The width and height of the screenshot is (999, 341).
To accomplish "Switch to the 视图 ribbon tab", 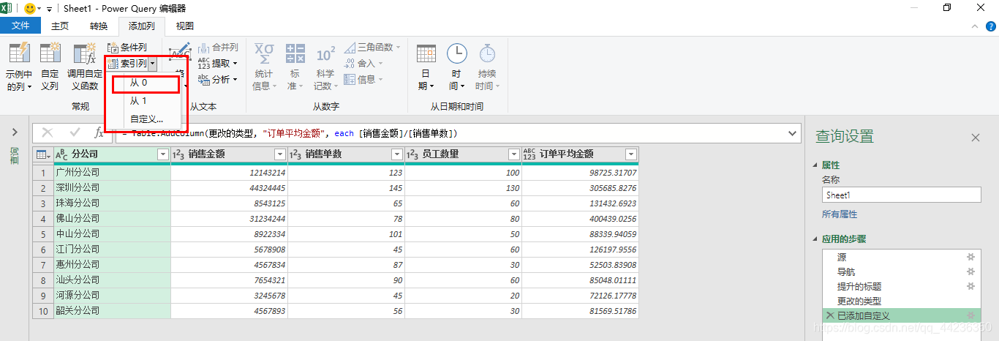I will [x=185, y=26].
